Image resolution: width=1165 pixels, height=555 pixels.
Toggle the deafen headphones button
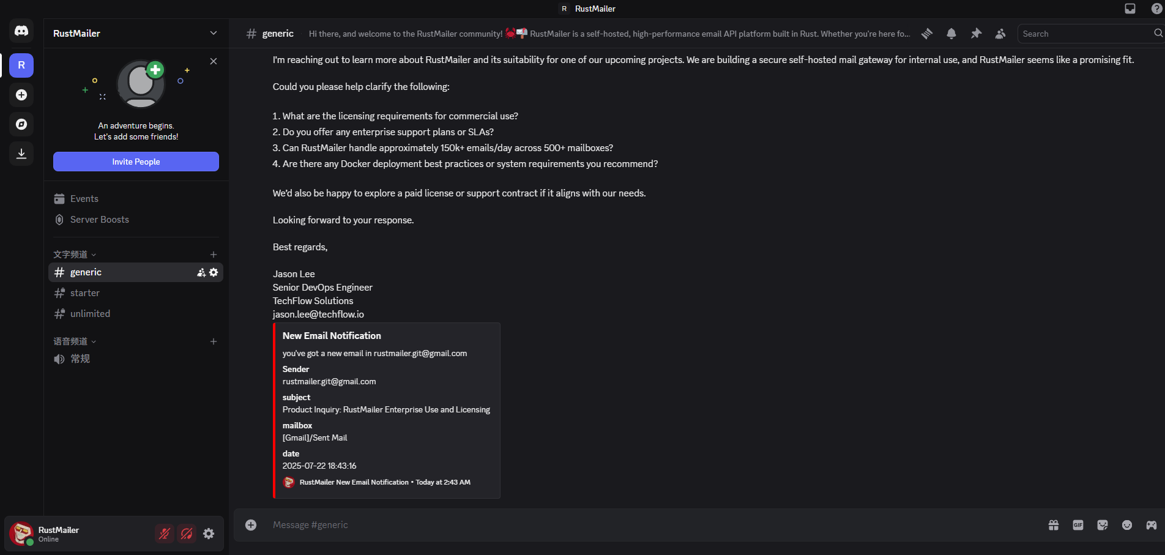[187, 534]
